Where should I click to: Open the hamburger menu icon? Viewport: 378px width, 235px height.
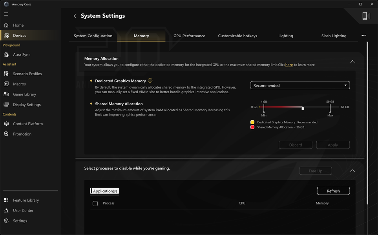(x=6, y=14)
